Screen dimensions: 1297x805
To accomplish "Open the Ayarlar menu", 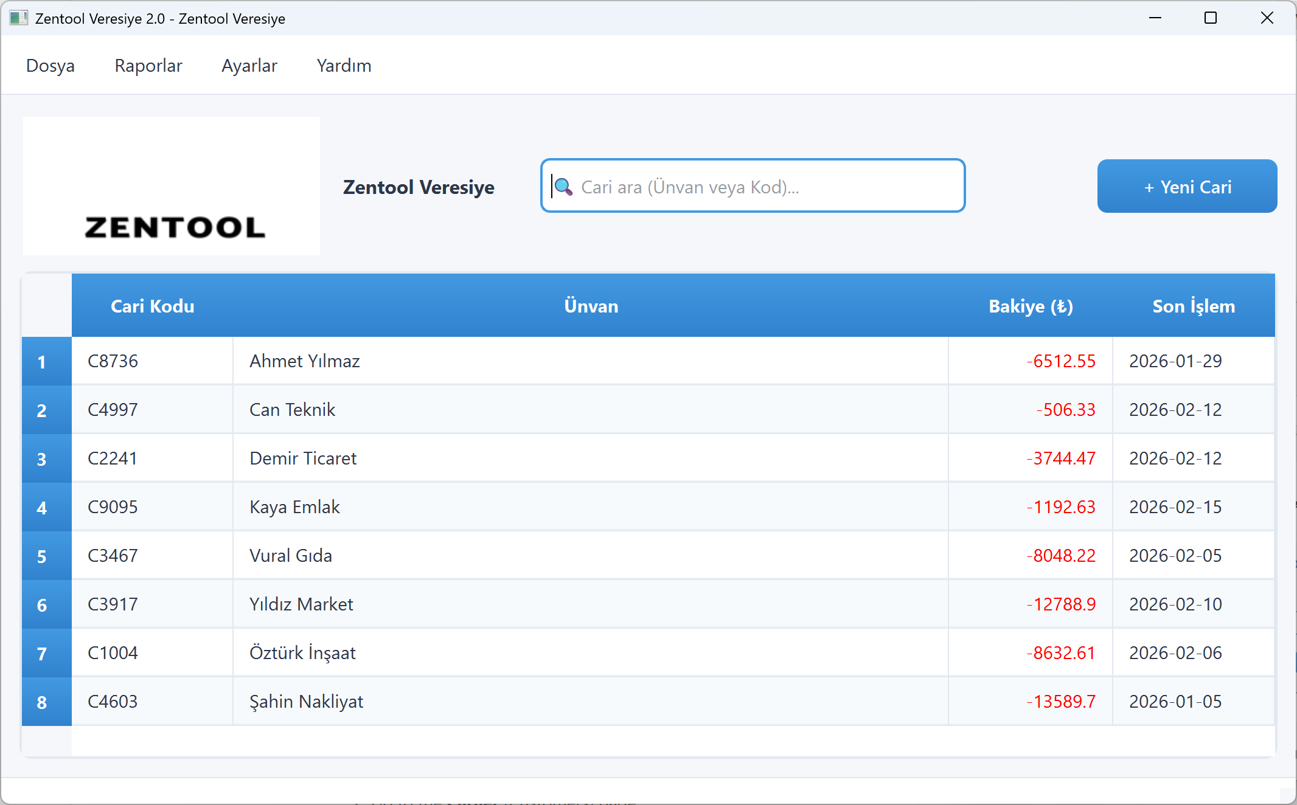I will (249, 66).
